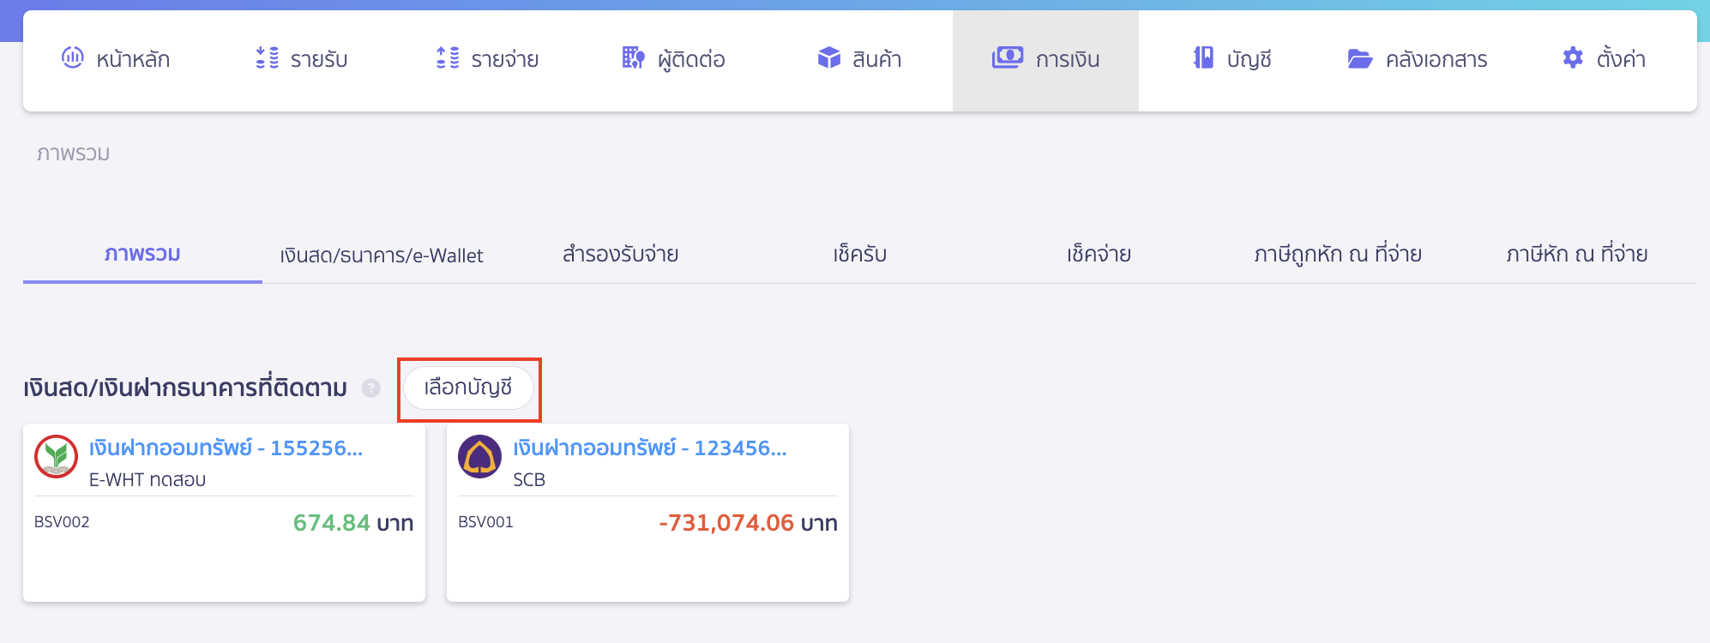
Task: Click the BSV001 account code
Action: (x=485, y=522)
